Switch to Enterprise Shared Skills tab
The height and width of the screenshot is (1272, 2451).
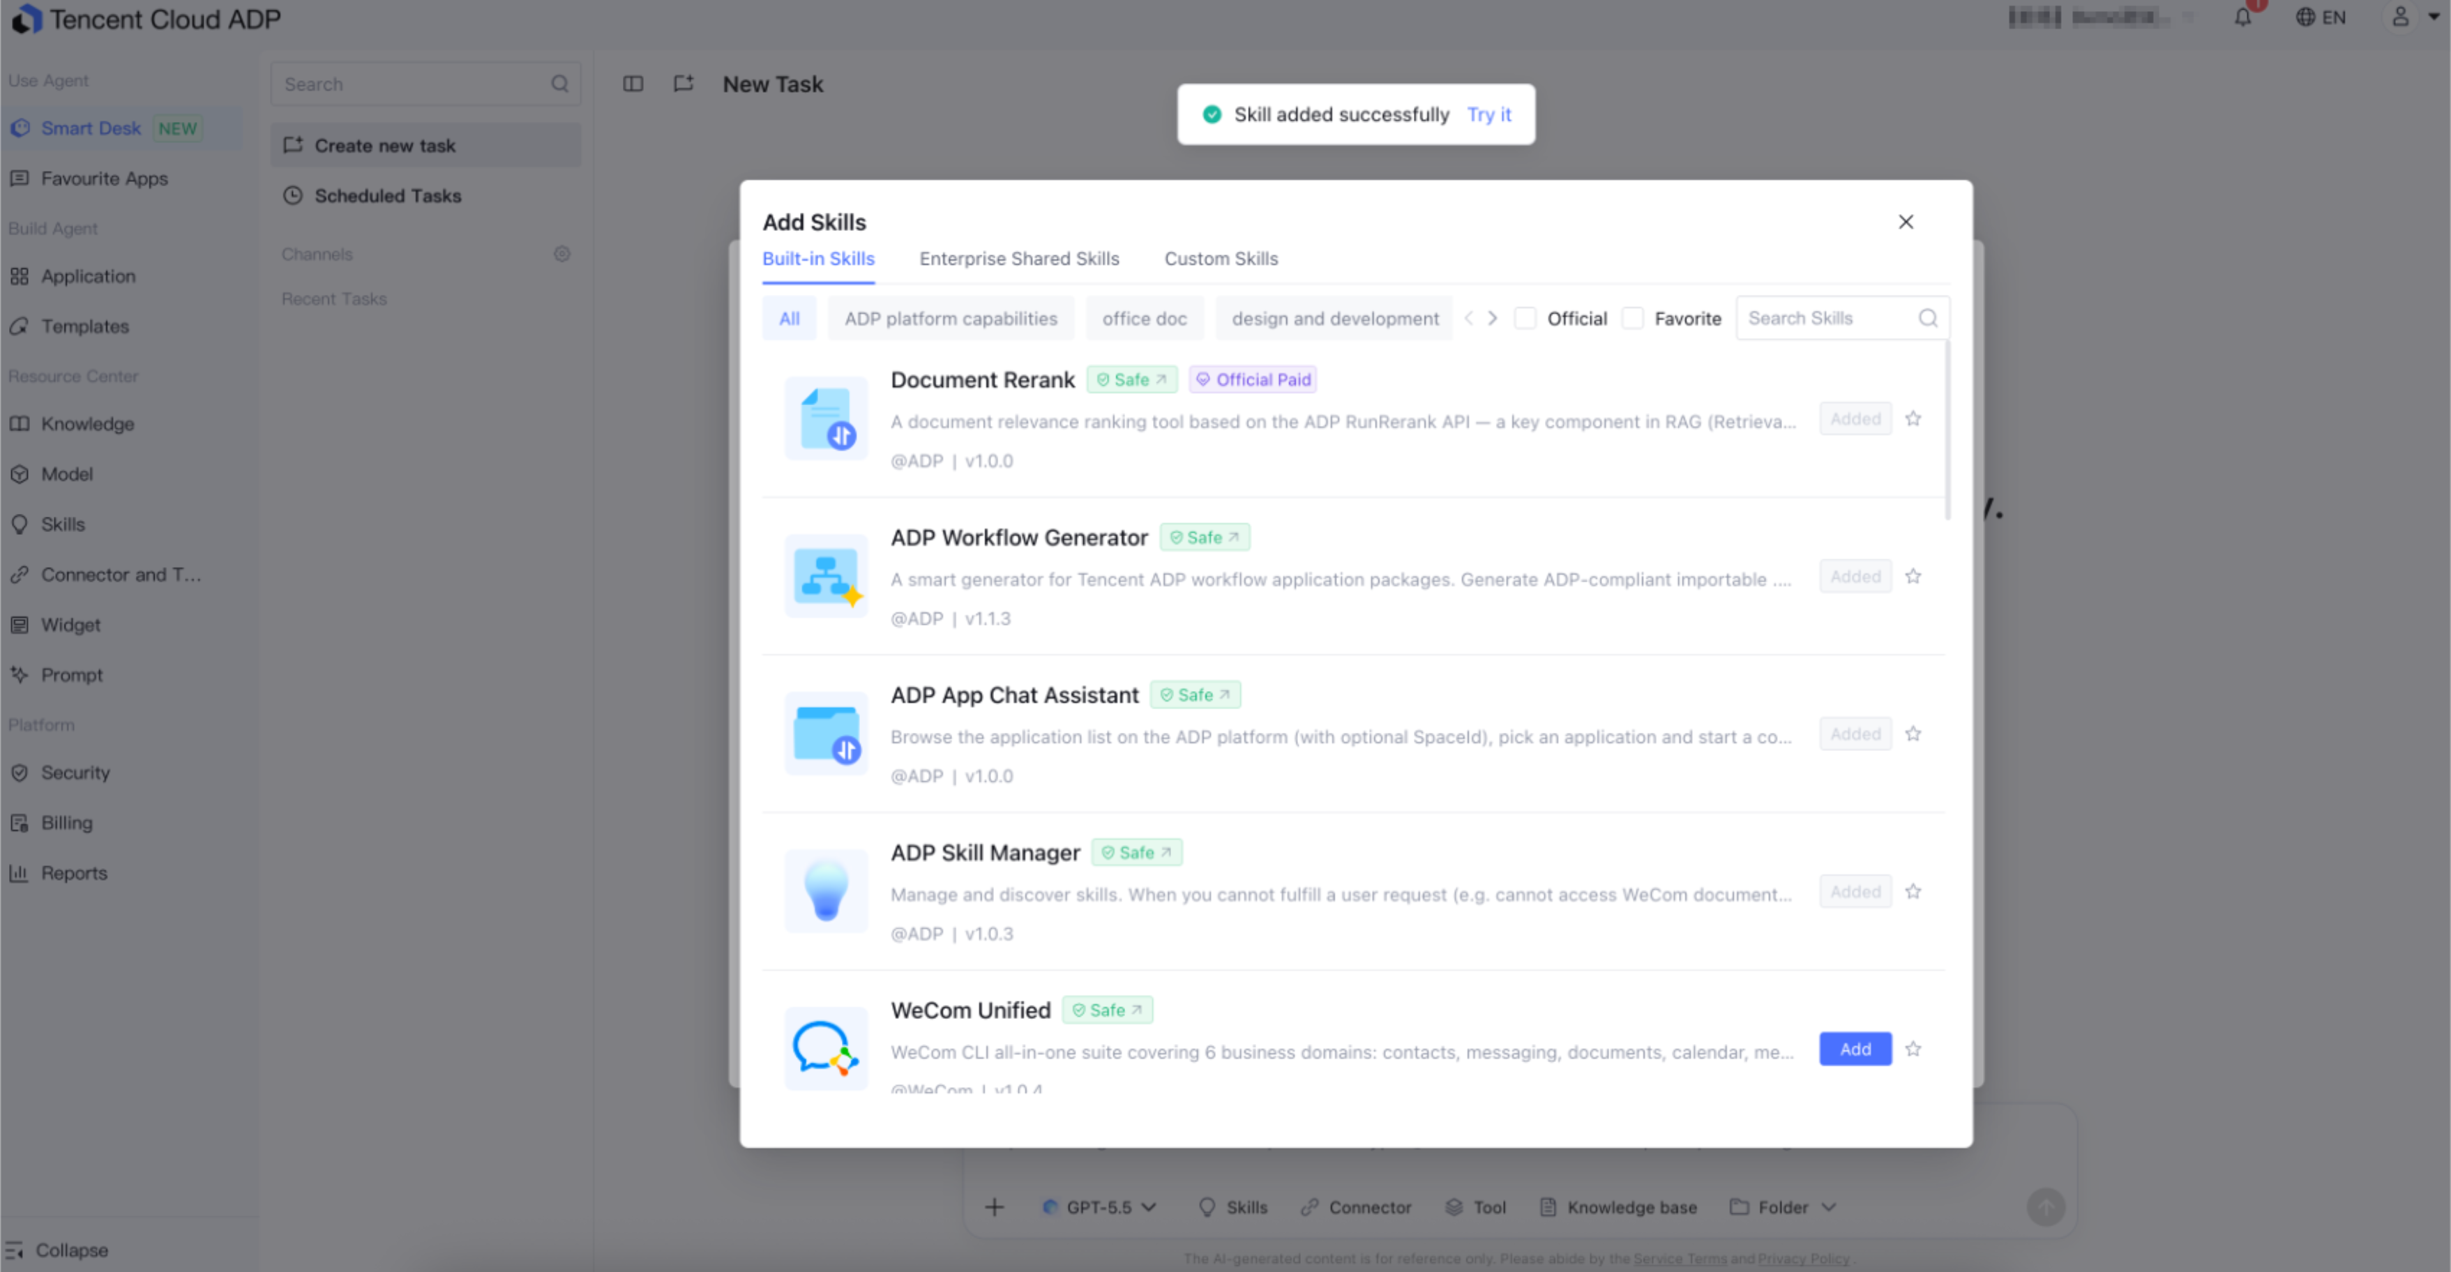coord(1019,259)
